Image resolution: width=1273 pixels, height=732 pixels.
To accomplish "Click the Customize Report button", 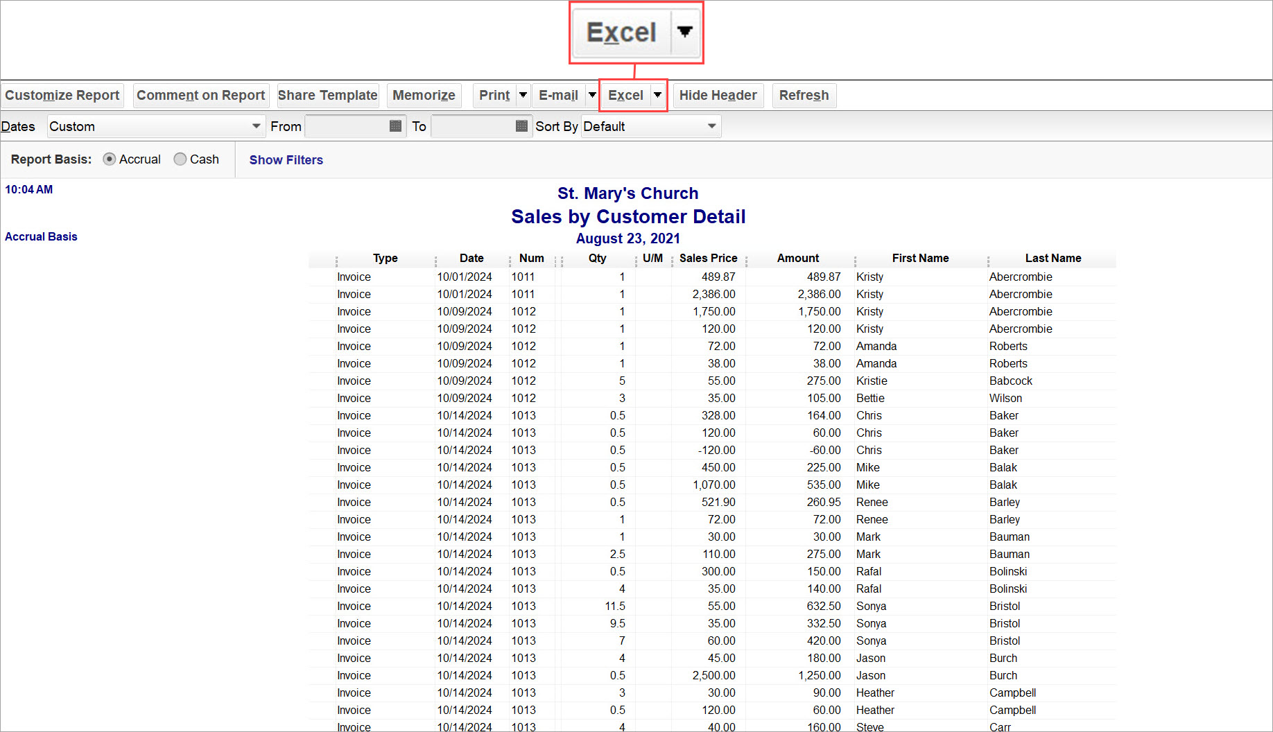I will 62,96.
